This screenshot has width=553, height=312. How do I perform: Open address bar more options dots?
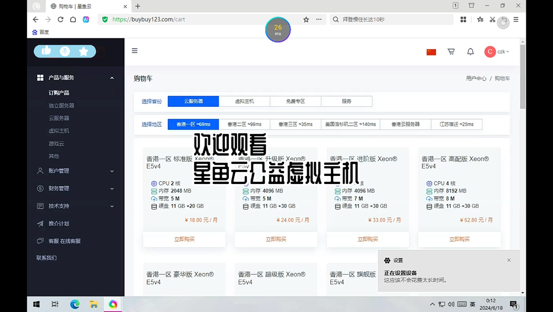coord(319,20)
